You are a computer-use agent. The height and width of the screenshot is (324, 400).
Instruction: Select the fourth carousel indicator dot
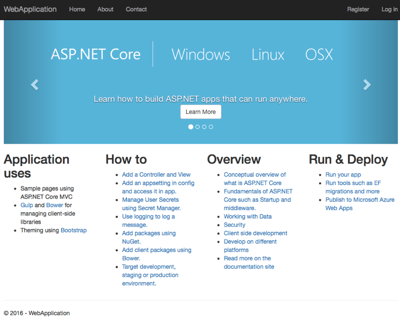point(210,127)
